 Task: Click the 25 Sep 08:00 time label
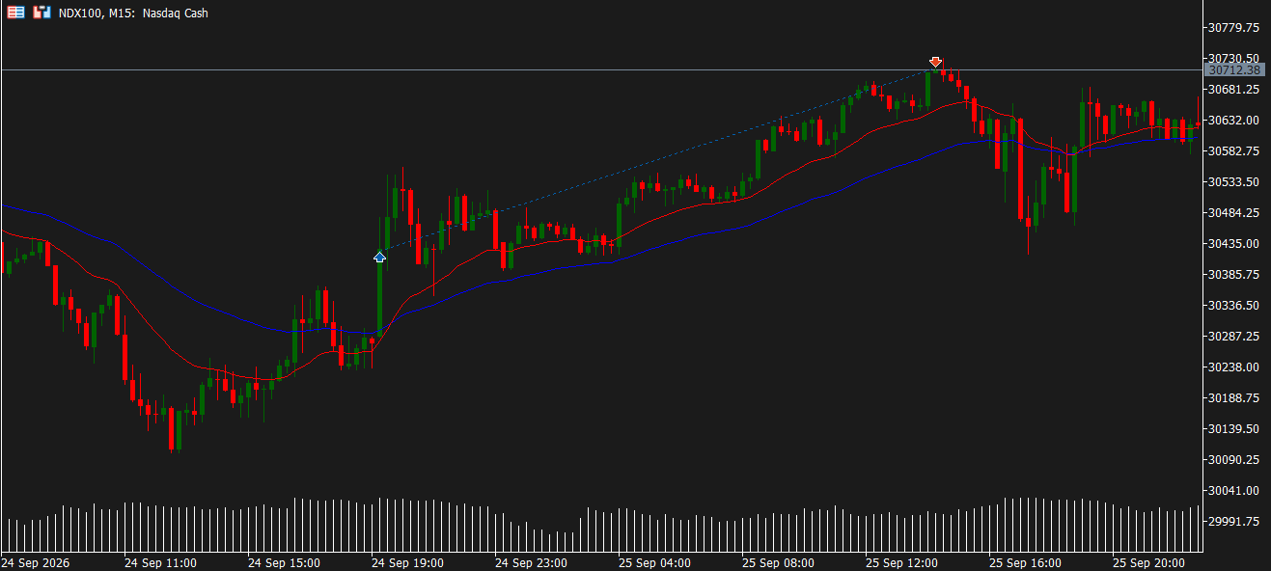click(778, 562)
